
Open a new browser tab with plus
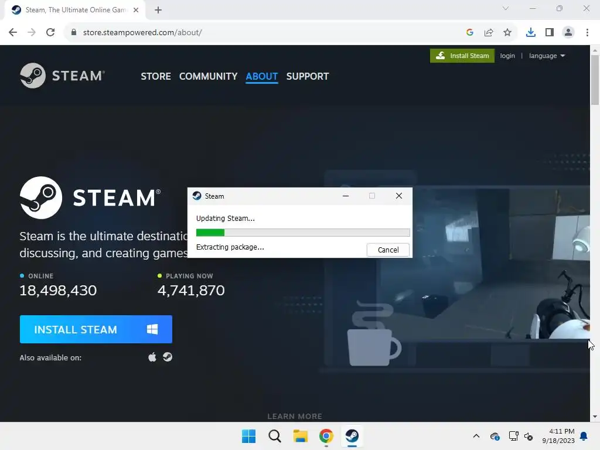[158, 10]
